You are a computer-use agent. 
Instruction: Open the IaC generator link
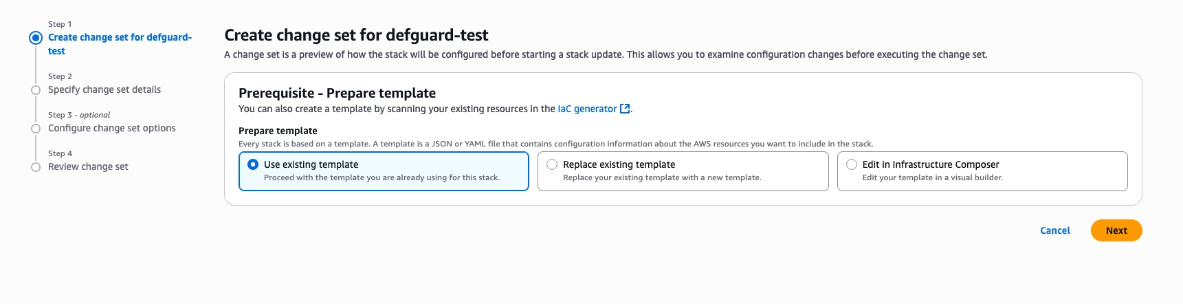click(587, 109)
